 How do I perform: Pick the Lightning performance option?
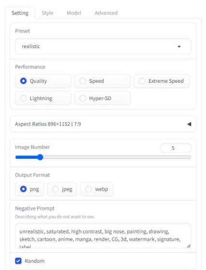coord(43,98)
